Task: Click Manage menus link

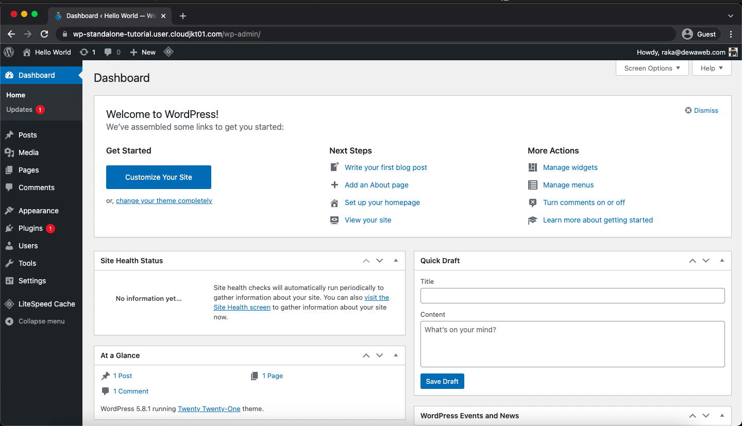Action: (568, 185)
